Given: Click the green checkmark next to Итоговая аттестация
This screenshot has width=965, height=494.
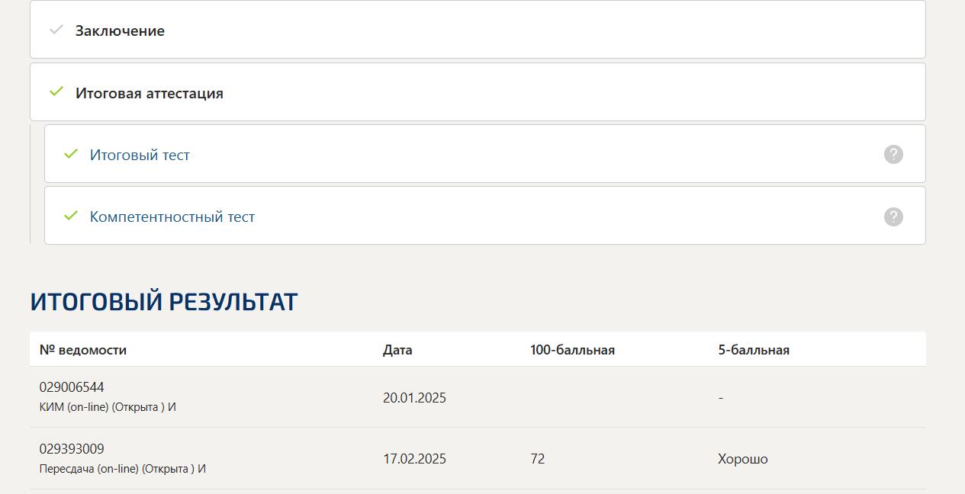Looking at the screenshot, I should (56, 92).
